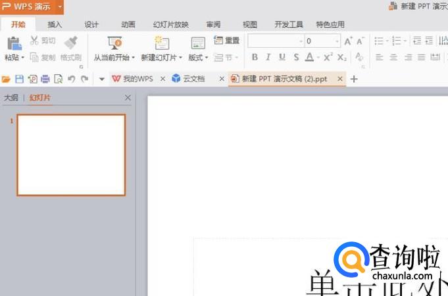The image size is (448, 296).
Task: Apply font color A icon
Action: 309,57
